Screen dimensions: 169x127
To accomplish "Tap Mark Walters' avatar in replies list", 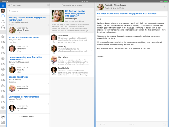I will 54,59.
